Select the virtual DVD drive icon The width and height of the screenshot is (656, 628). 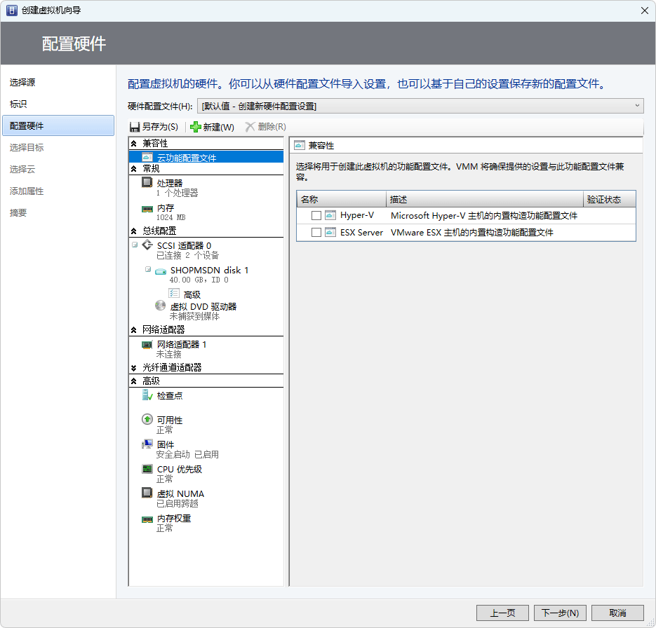(161, 306)
